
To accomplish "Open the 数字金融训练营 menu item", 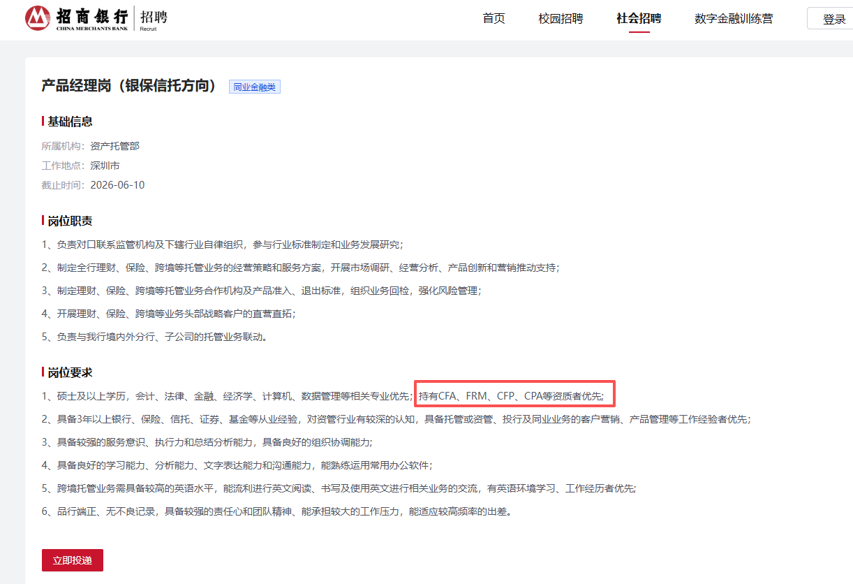I will [734, 19].
